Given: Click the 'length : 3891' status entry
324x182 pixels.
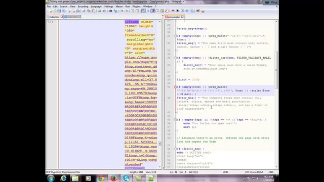Looking at the screenshot, I should tap(136, 172).
